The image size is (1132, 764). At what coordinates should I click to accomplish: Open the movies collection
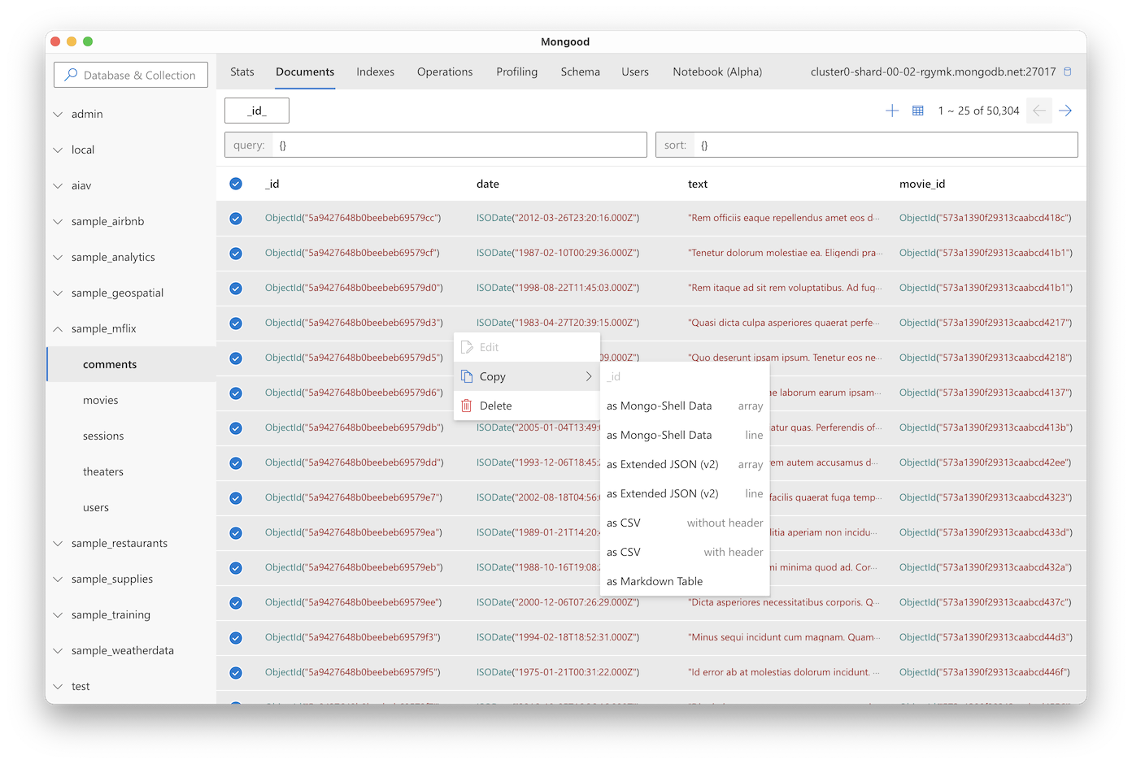[x=132, y=400]
